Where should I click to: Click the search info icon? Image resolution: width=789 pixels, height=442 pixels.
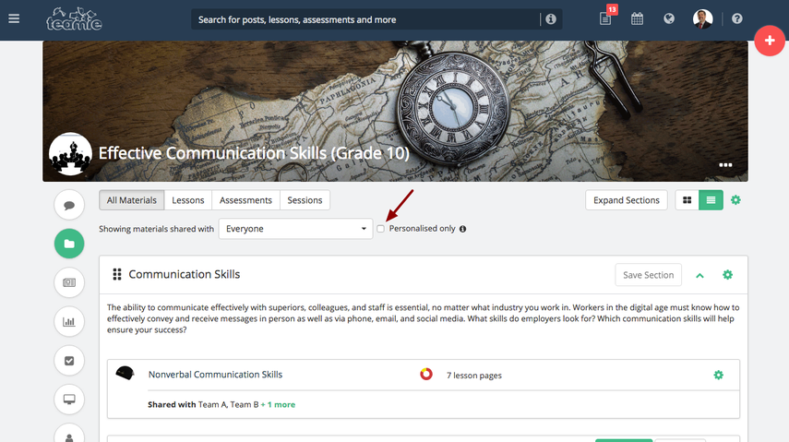click(551, 19)
